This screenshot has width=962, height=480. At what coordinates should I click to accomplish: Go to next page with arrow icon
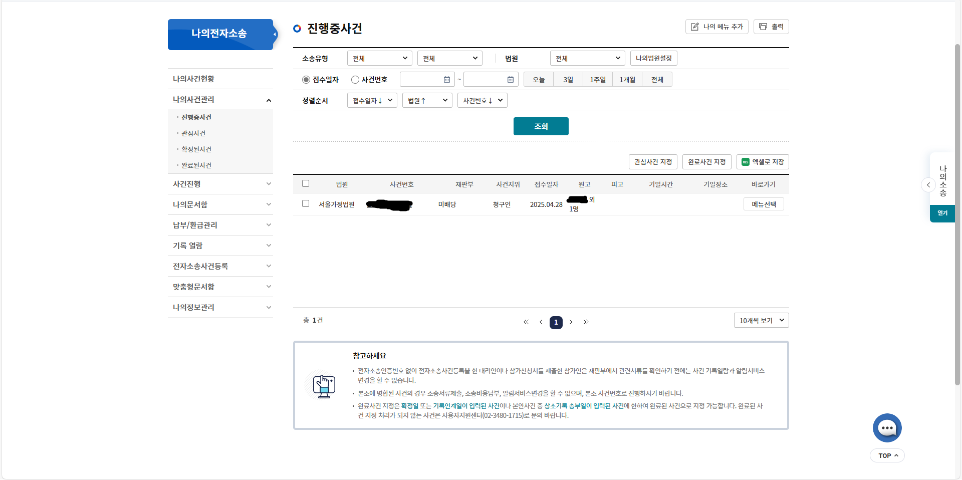point(571,322)
